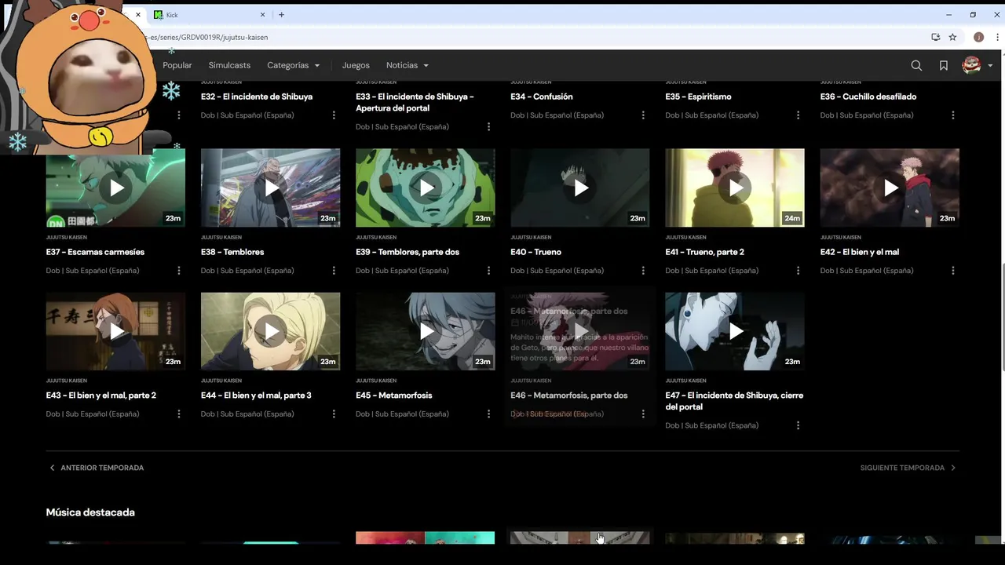
Task: Open more options for E34 Confusión
Action: point(643,115)
